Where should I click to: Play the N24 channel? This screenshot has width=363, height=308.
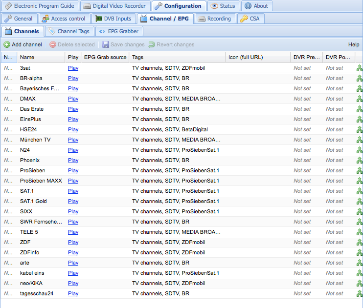[73, 150]
